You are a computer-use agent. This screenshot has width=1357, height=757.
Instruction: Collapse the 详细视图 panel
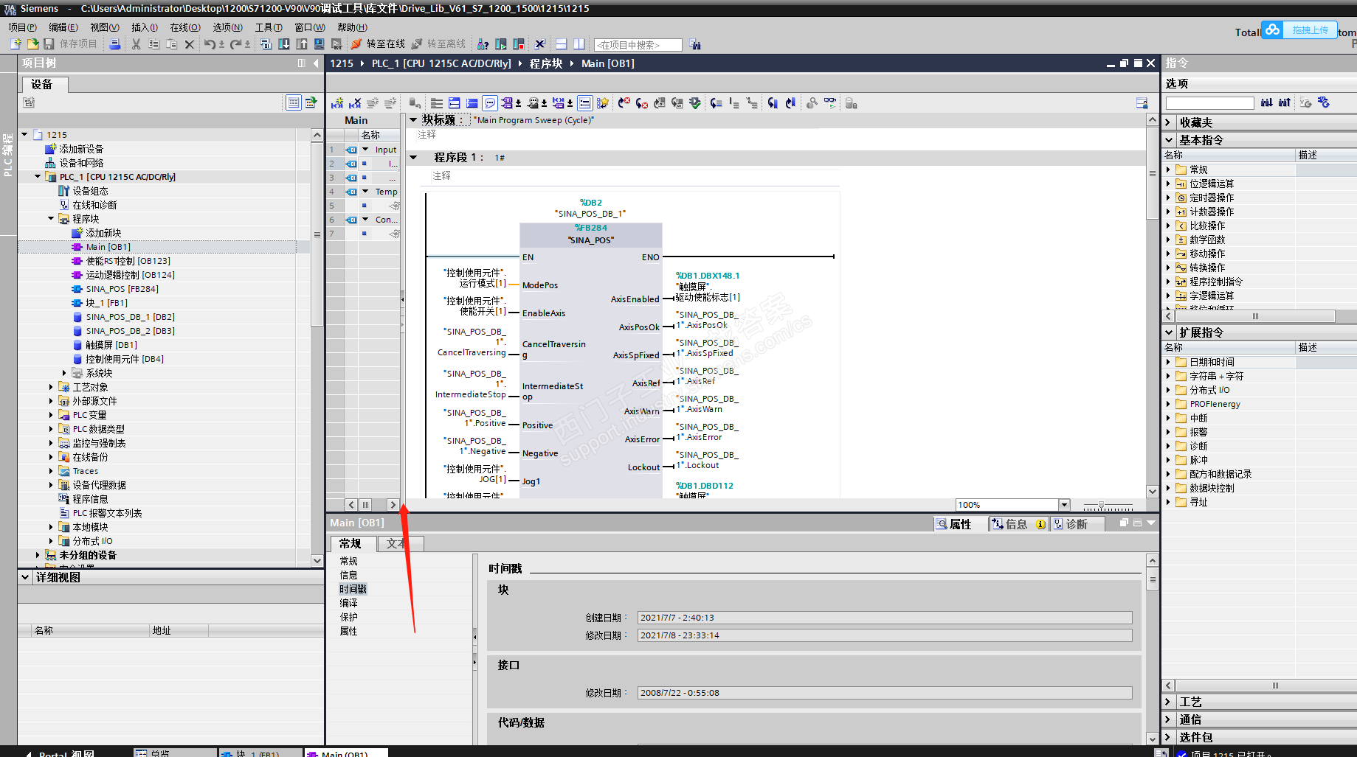click(26, 577)
